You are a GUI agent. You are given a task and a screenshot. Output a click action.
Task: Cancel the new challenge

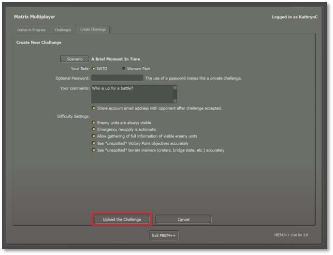click(183, 220)
